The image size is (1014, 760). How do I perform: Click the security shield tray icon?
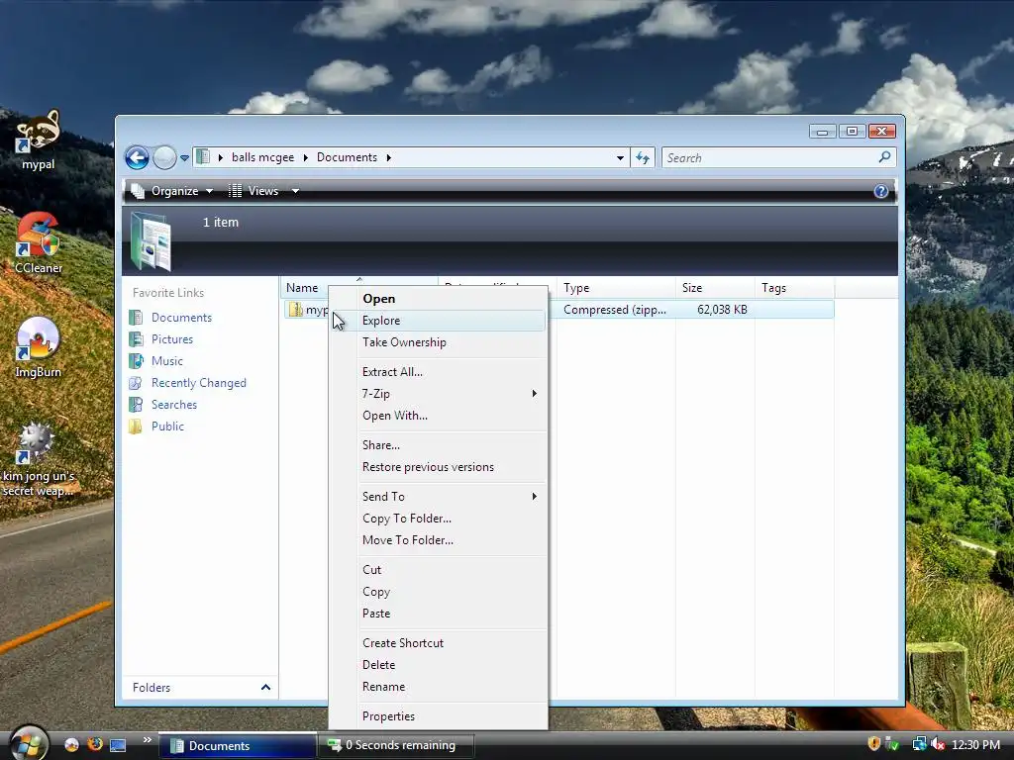coord(873,744)
